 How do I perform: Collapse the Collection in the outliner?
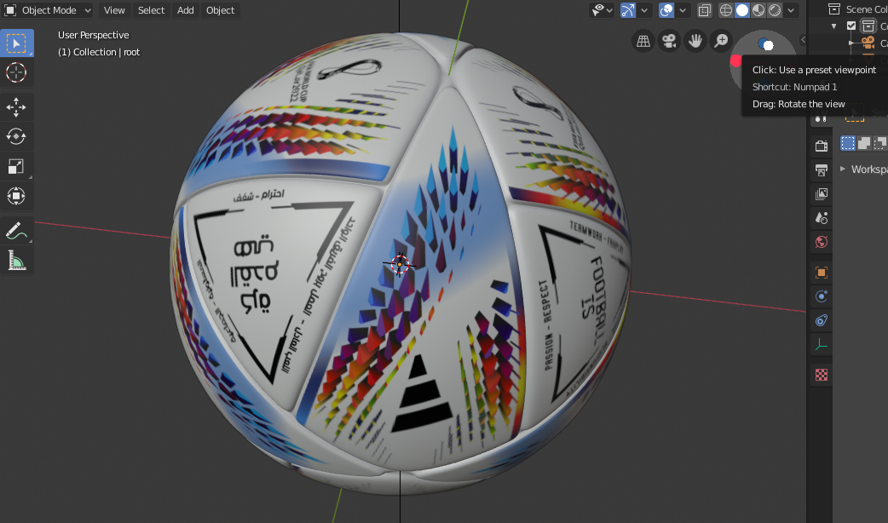pyautogui.click(x=833, y=26)
